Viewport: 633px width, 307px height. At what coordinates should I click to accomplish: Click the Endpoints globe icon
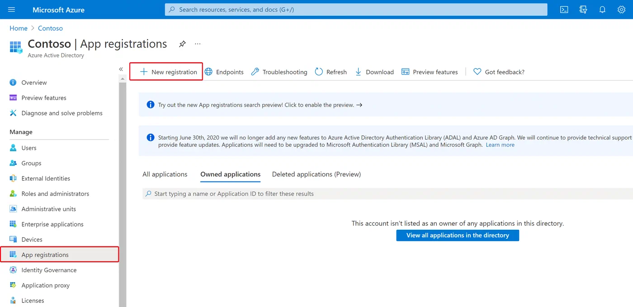(x=208, y=72)
